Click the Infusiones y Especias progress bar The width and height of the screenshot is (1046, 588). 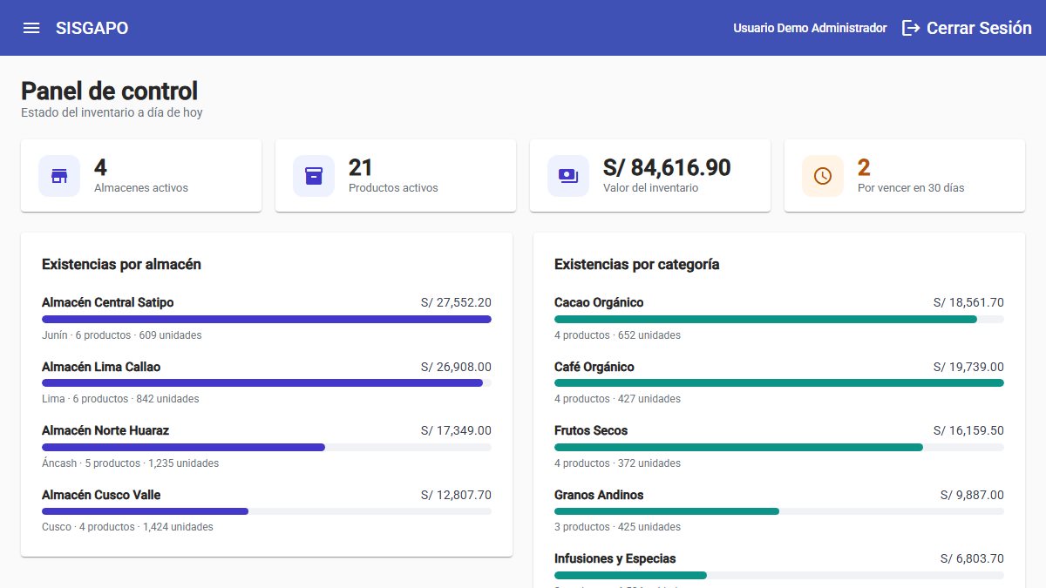pos(779,575)
